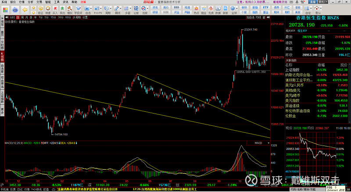Expand the 画线 dropdown arrow
Viewport: 351px width, 192px height.
(121, 8)
